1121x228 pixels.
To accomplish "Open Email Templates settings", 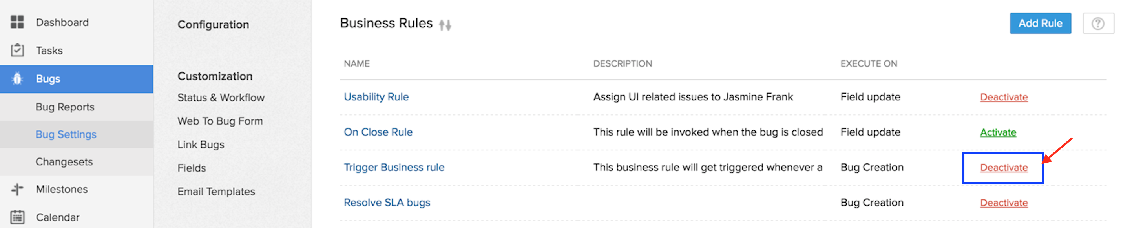I will 216,192.
